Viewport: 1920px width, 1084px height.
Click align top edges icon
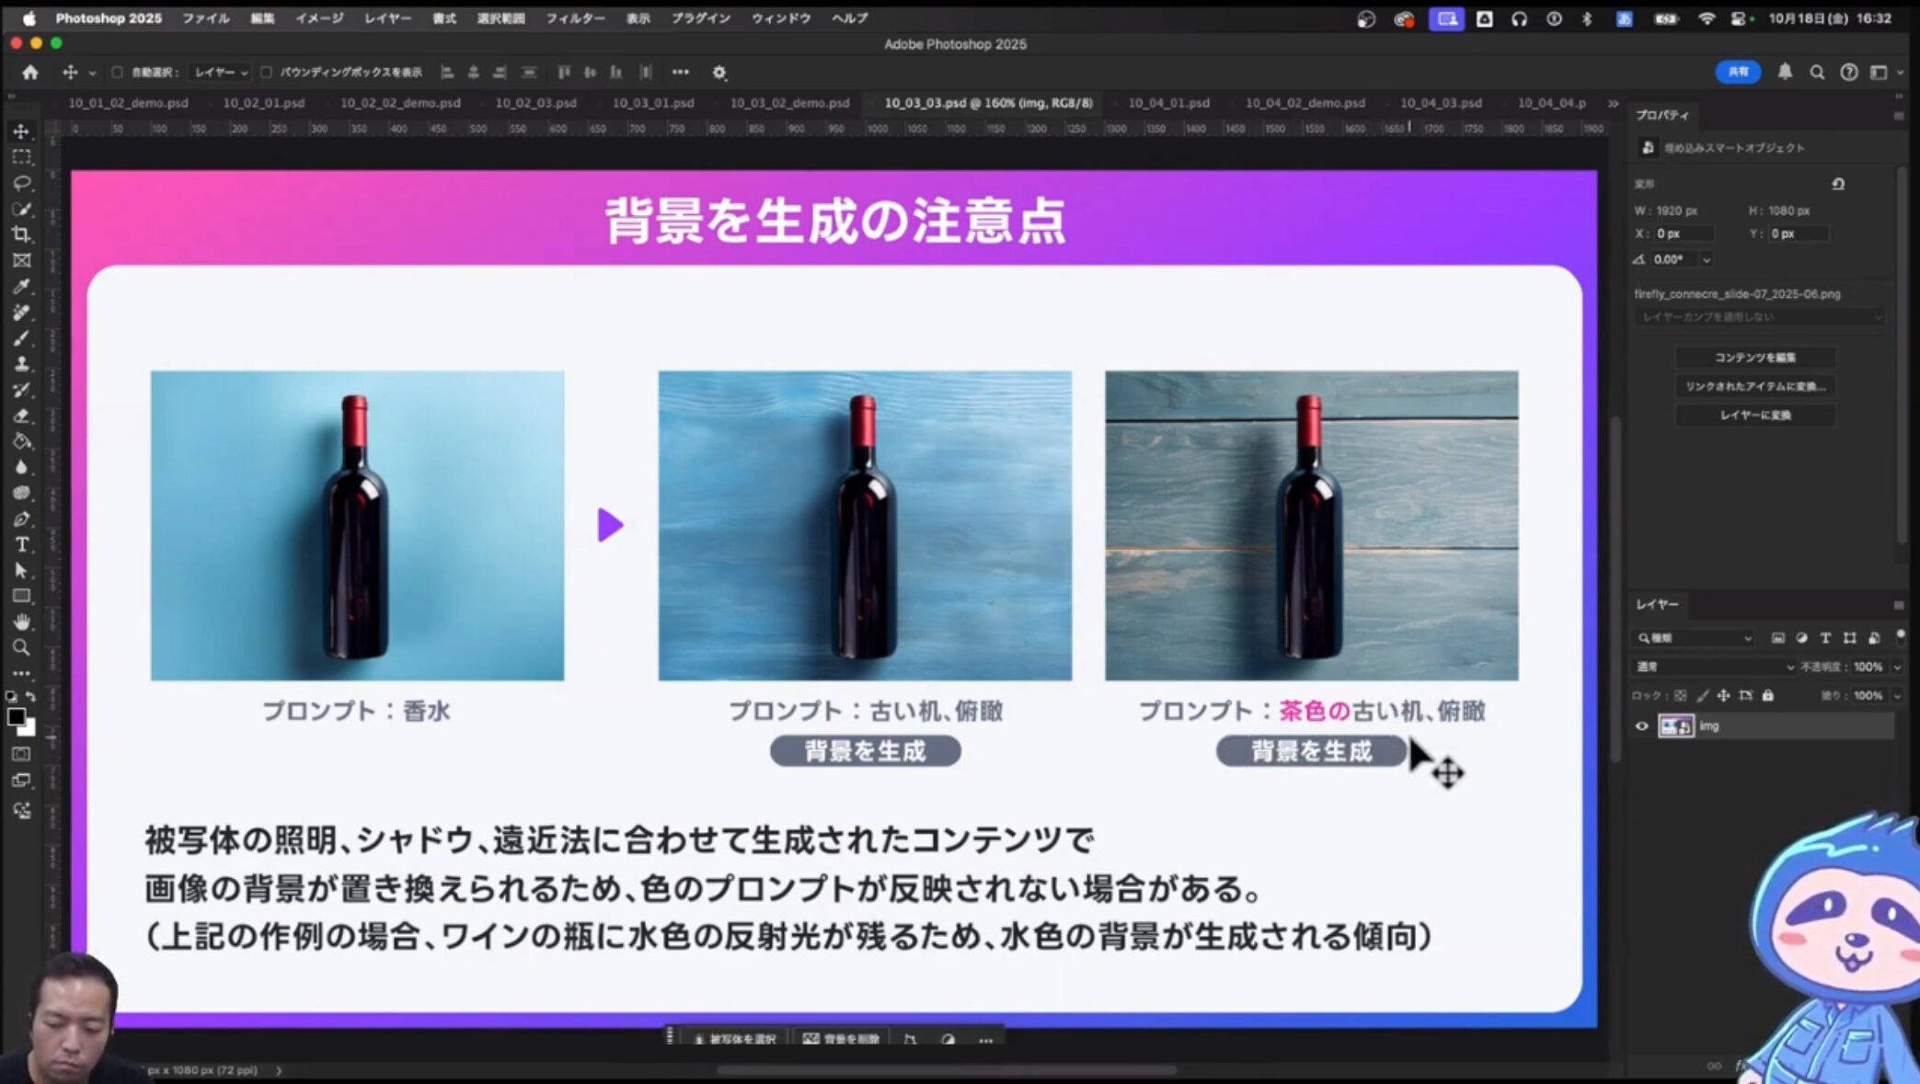coord(564,72)
